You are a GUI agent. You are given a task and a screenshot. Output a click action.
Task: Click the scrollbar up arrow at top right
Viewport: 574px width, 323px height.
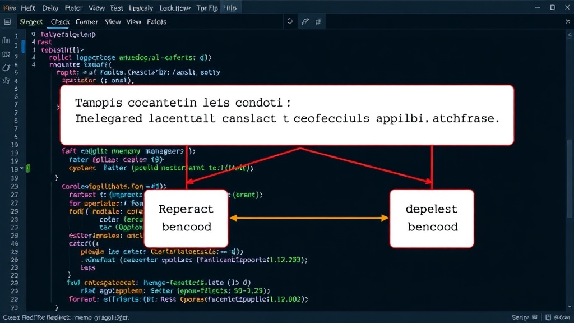click(570, 34)
